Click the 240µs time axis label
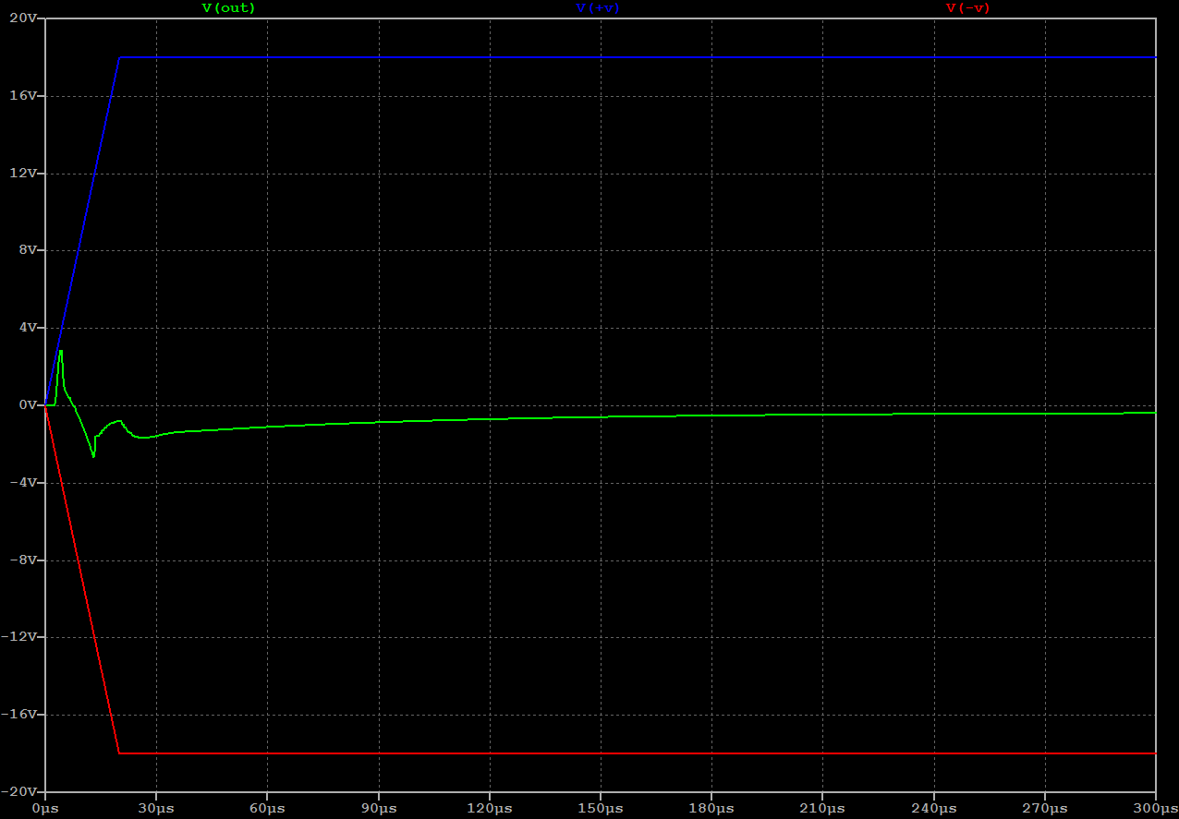 tap(934, 808)
